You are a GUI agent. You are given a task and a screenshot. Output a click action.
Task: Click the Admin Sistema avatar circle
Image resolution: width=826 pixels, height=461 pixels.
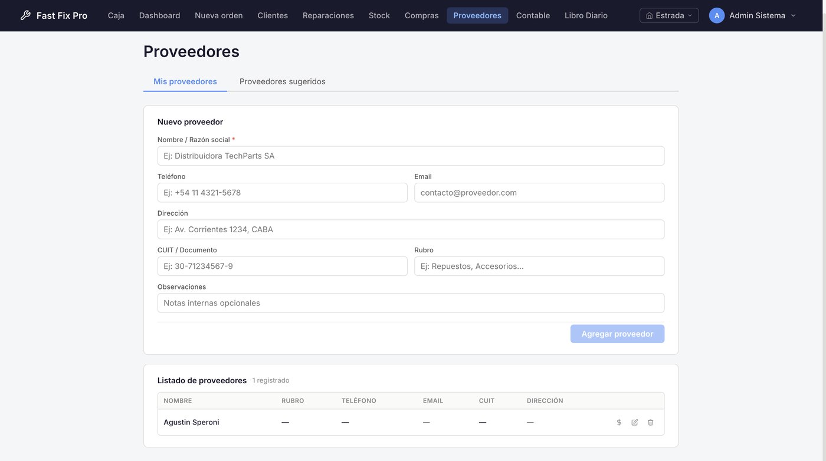click(x=717, y=15)
